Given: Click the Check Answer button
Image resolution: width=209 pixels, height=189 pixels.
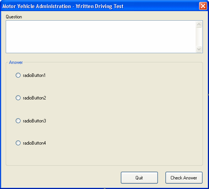Looking at the screenshot, I should (x=184, y=178).
